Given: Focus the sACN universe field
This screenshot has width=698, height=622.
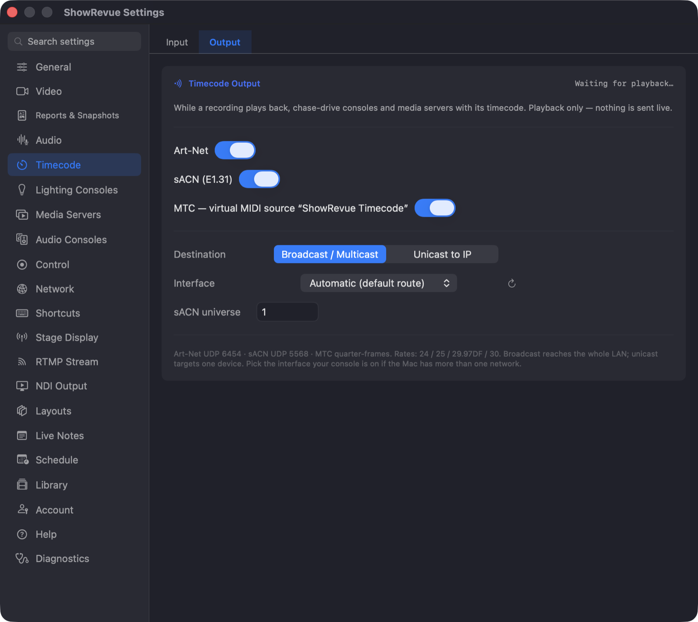Looking at the screenshot, I should (x=287, y=312).
